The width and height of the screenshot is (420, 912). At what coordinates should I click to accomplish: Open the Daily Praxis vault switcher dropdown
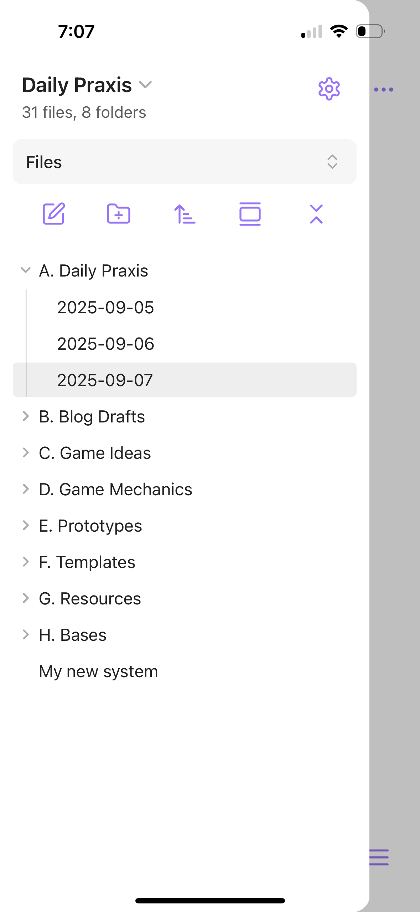click(87, 85)
